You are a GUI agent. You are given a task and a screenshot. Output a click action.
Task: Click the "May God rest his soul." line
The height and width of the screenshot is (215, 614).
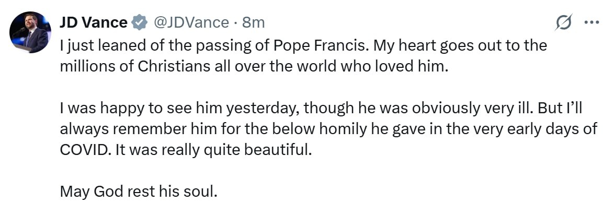(x=138, y=191)
